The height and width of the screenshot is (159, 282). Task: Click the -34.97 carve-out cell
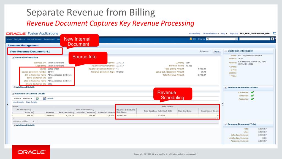tap(30, 116)
